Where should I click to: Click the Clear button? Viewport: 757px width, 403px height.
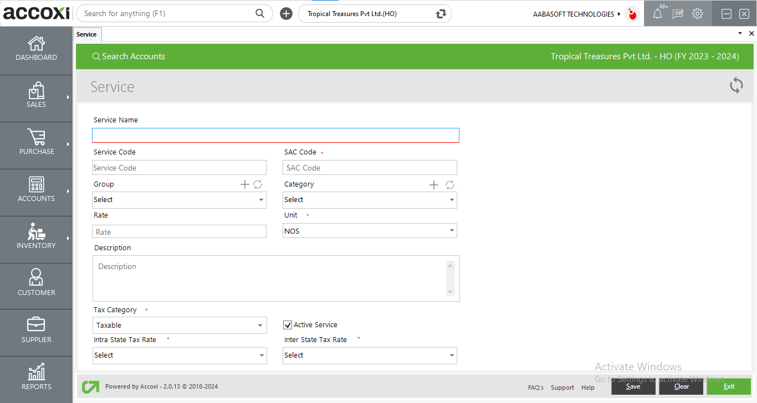[x=681, y=386]
